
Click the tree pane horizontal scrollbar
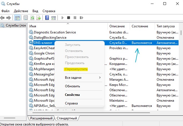(x=9, y=118)
